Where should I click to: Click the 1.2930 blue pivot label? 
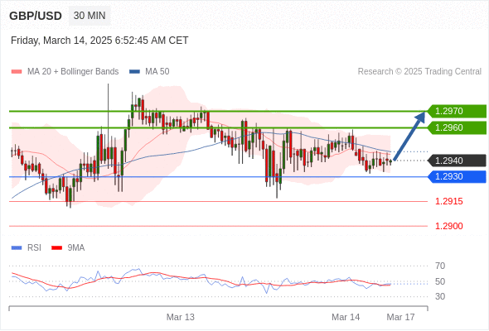(457, 177)
